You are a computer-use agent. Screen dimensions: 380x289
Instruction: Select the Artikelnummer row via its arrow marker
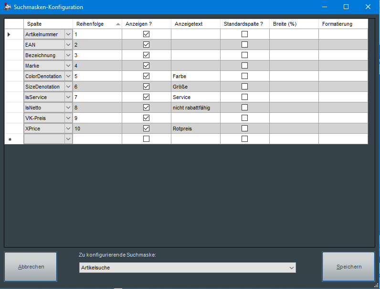coord(9,34)
